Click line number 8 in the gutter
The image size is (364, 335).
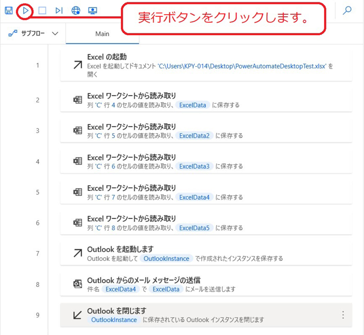pyautogui.click(x=38, y=284)
